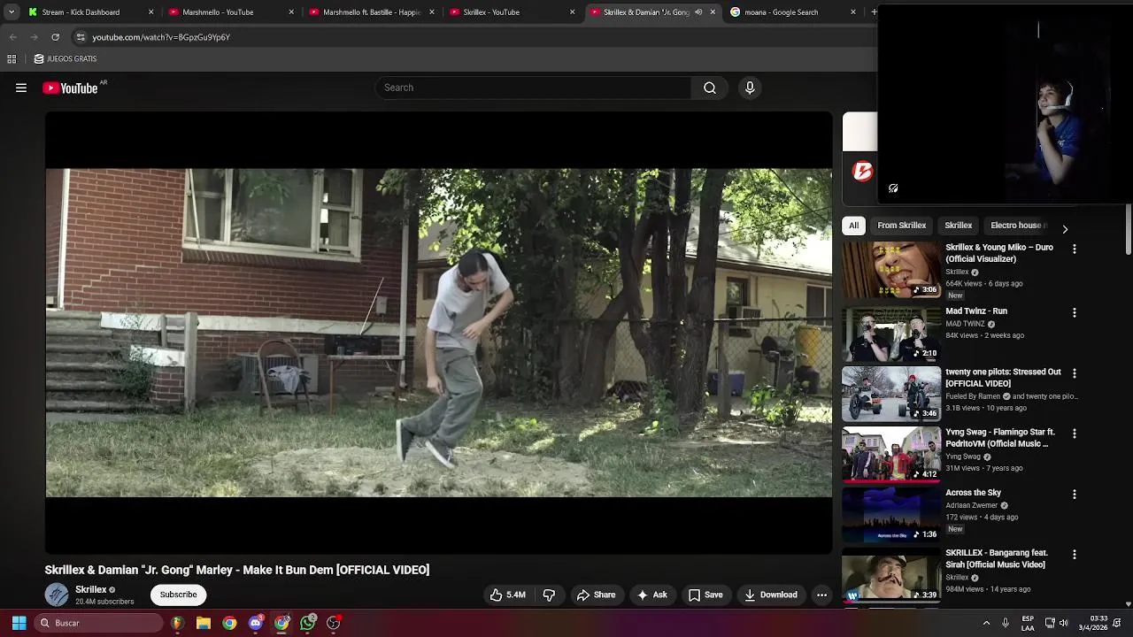Select the From Skrillex filter chip

901,226
